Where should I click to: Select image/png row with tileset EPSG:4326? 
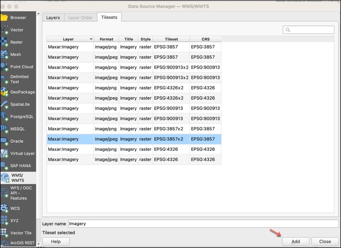click(x=134, y=149)
